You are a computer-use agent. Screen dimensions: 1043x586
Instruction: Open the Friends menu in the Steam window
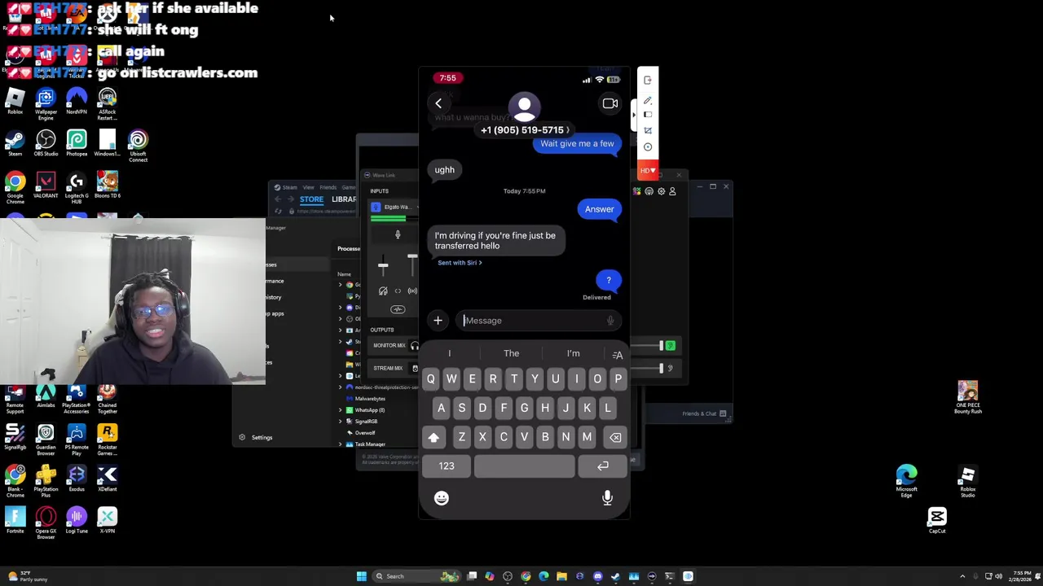click(328, 187)
